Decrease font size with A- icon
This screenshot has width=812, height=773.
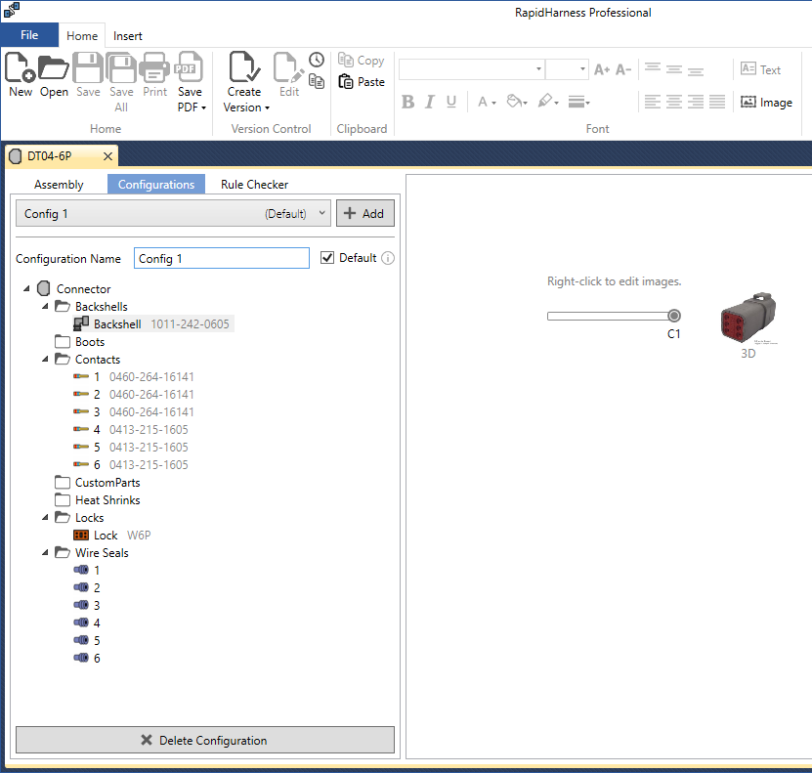click(623, 69)
